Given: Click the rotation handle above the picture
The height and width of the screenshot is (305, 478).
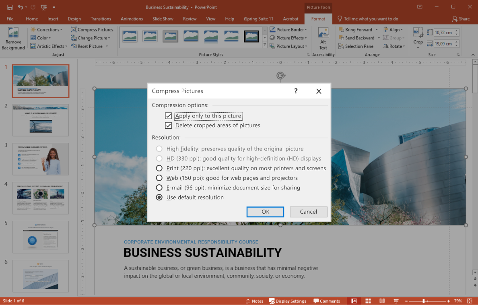Looking at the screenshot, I should [x=280, y=75].
